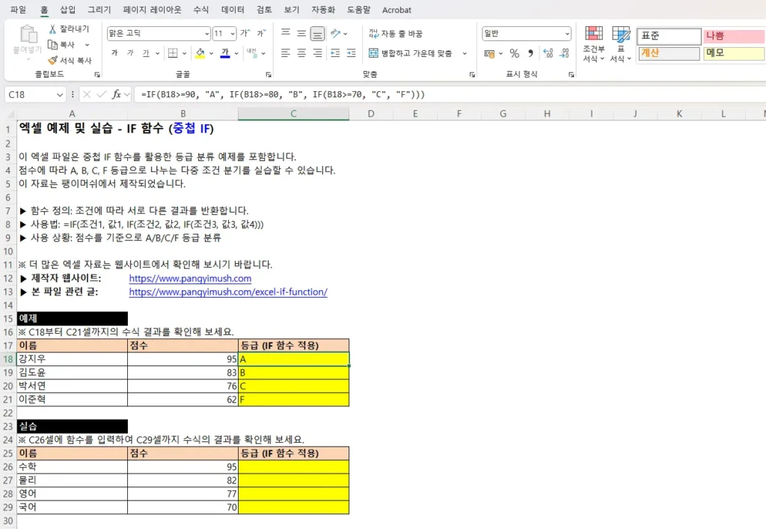
Task: Apply percent style format
Action: pyautogui.click(x=515, y=53)
